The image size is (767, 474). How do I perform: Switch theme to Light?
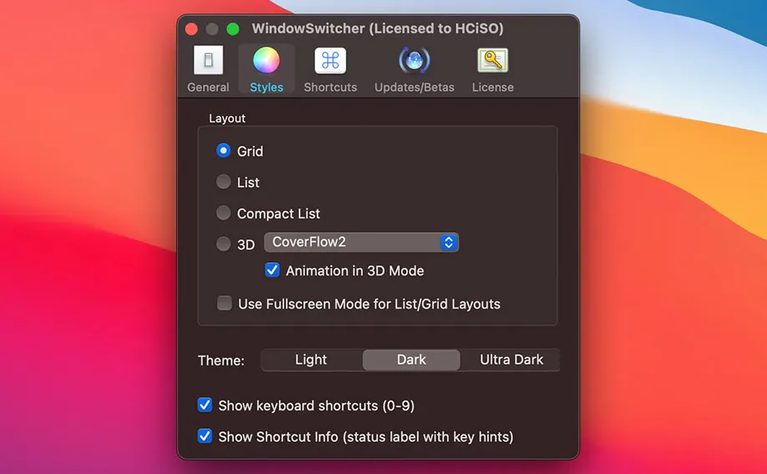point(311,360)
